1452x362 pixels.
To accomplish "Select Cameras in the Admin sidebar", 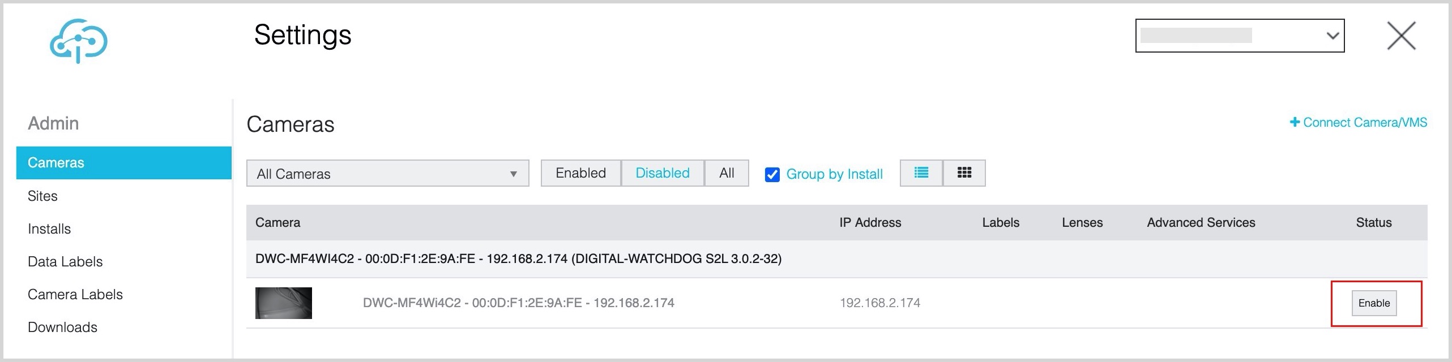I will [x=124, y=163].
